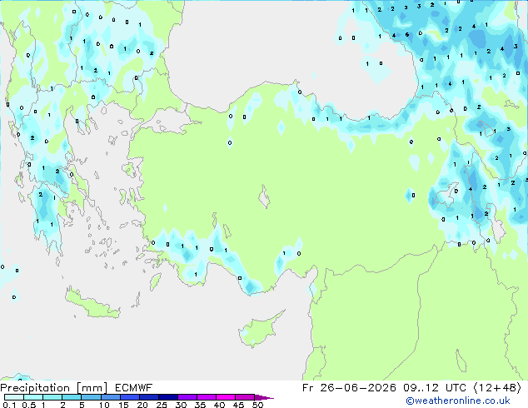Pick the 20–25 mm dark blue swatch

coord(148,397)
